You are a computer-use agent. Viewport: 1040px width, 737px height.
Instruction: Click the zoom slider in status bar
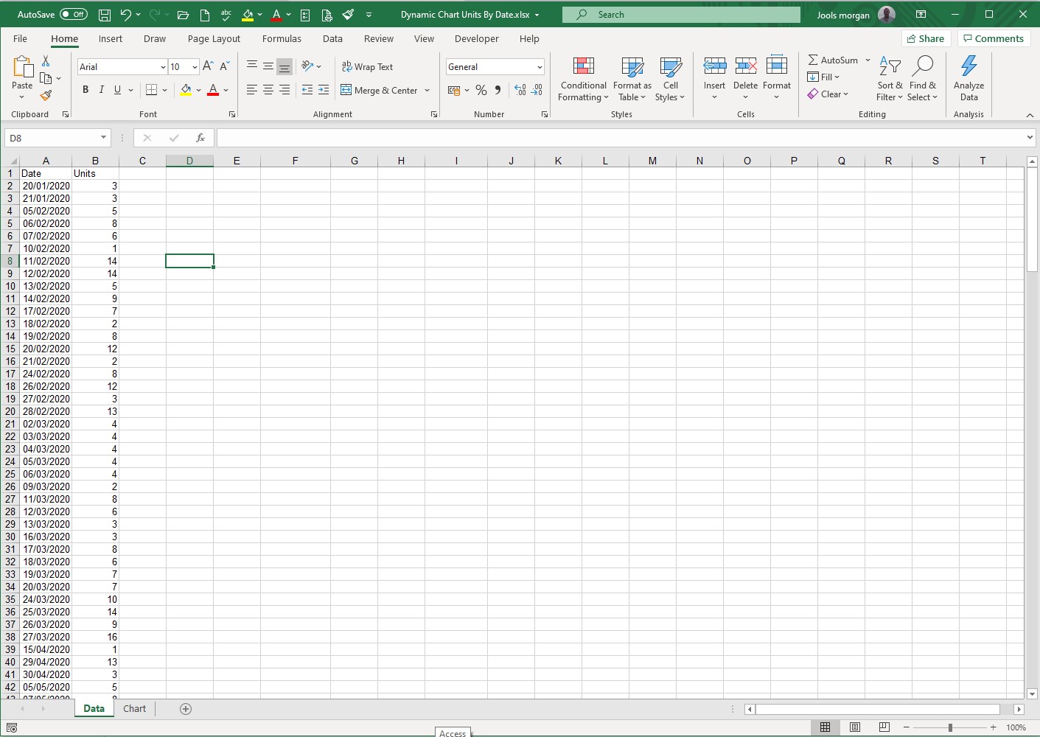[950, 727]
